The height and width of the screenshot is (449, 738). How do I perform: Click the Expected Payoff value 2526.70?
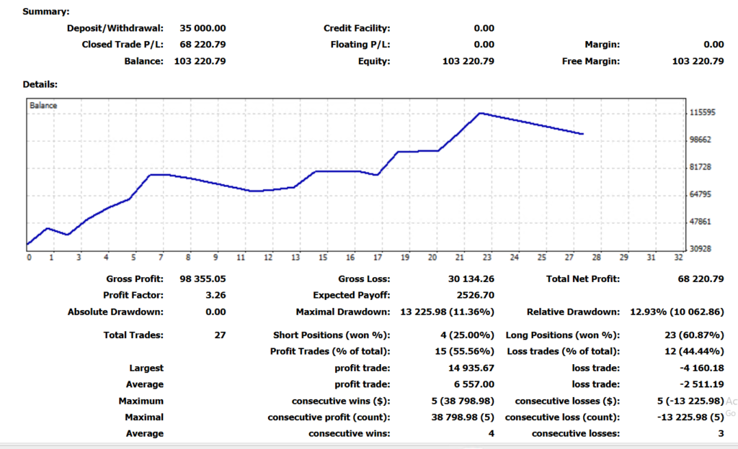pos(476,295)
